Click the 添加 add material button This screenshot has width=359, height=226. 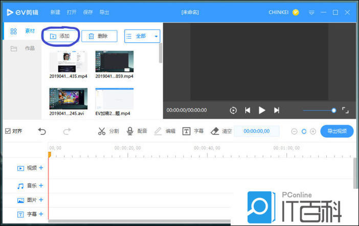[x=60, y=36]
